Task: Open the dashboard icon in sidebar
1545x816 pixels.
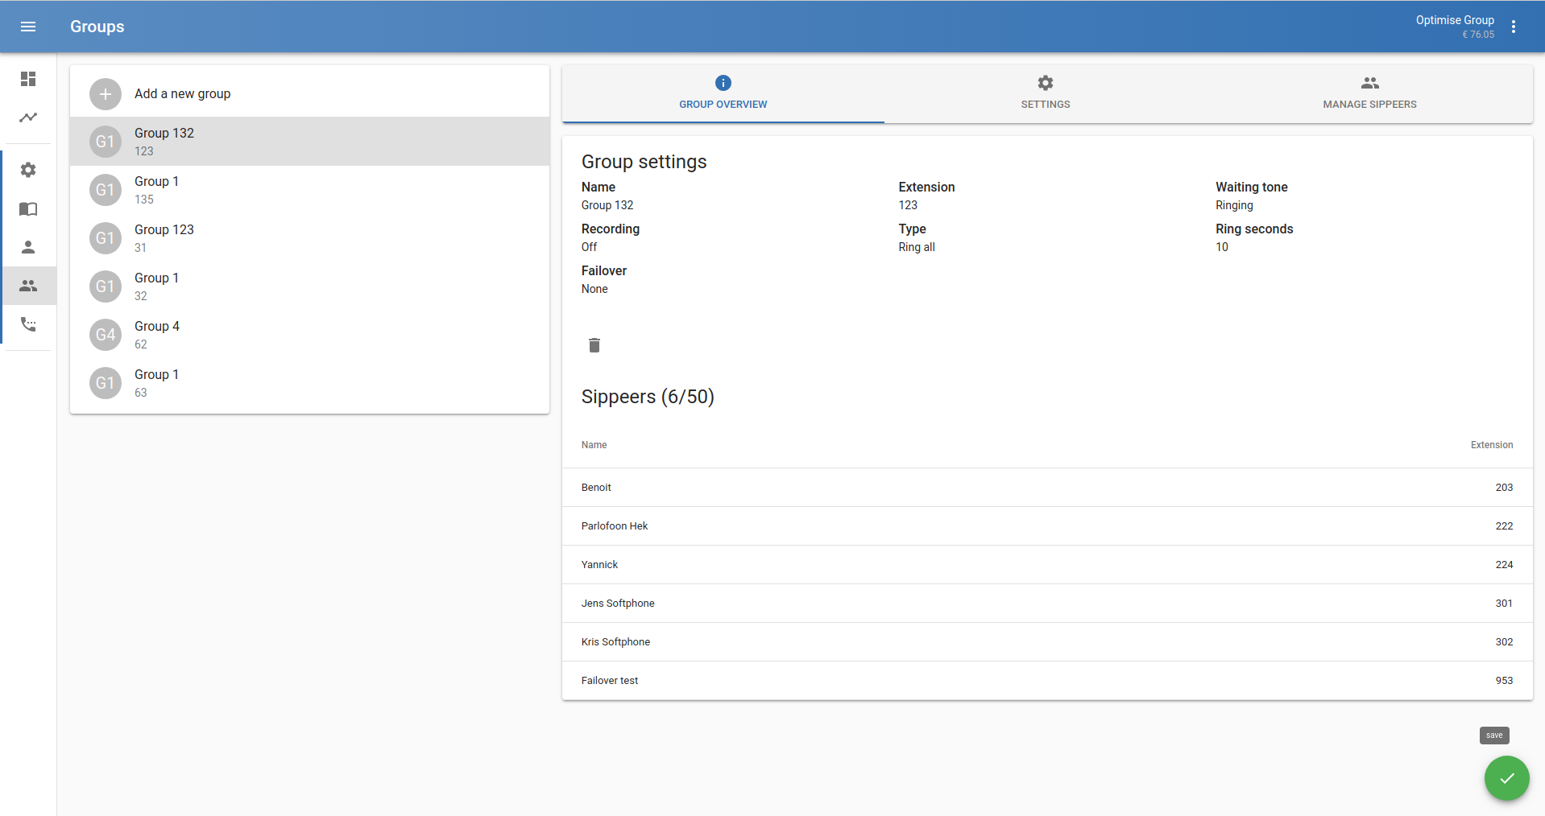Action: 28,79
